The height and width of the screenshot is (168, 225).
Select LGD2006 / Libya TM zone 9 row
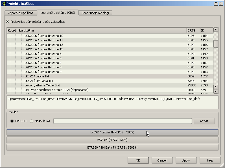(110, 72)
